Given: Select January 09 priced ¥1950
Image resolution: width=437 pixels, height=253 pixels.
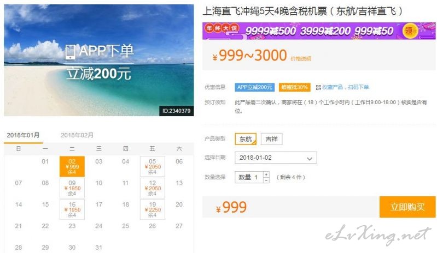Looking at the screenshot, I should [x=72, y=188].
